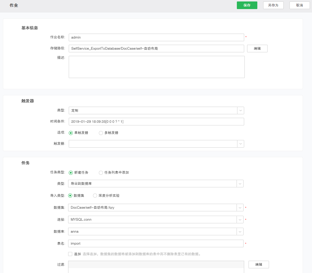Open the task 类型 dropdown showing 导出到数据库
Image resolution: width=312 pixels, height=273 pixels.
[x=240, y=183]
